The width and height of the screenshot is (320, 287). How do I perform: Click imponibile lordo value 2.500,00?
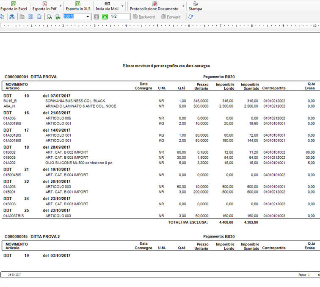(x=226, y=106)
